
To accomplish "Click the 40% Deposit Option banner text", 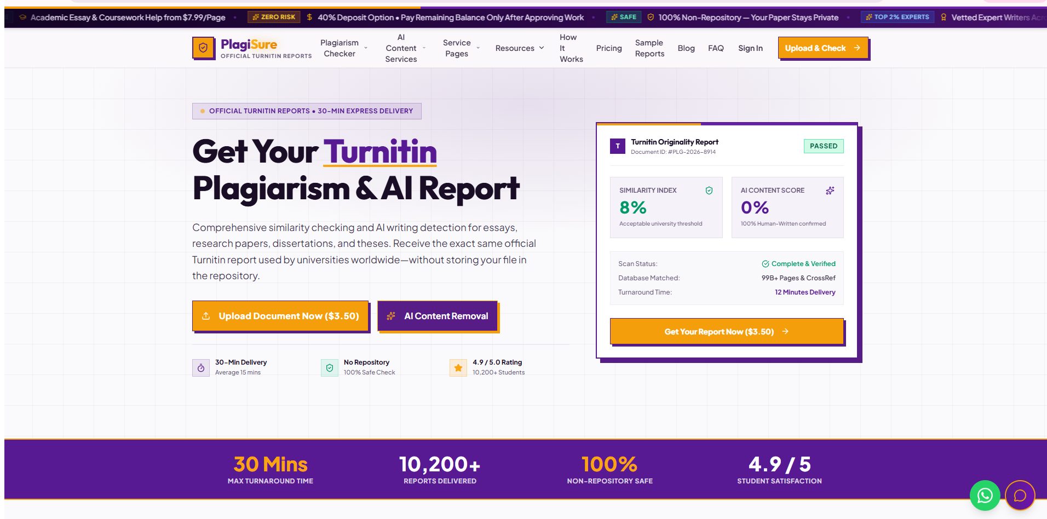I will [x=451, y=18].
